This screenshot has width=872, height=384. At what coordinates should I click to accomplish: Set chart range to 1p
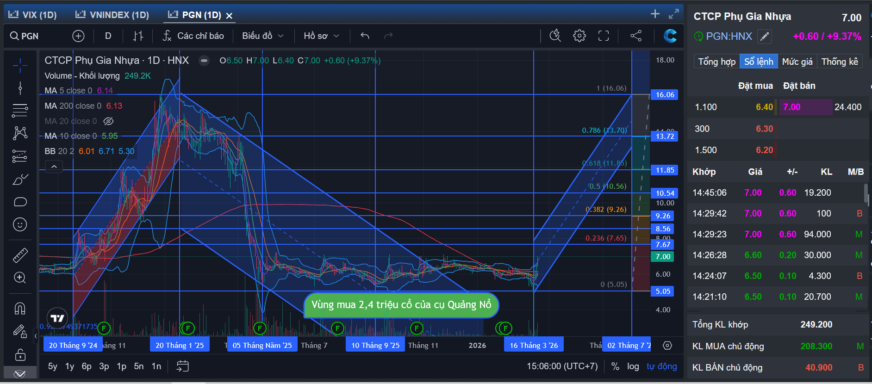coord(121,366)
